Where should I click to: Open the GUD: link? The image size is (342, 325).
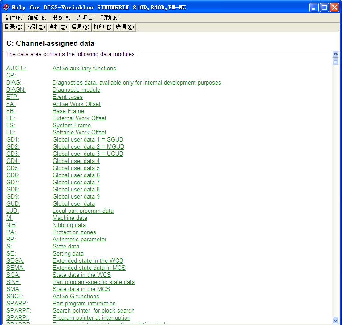click(x=13, y=204)
